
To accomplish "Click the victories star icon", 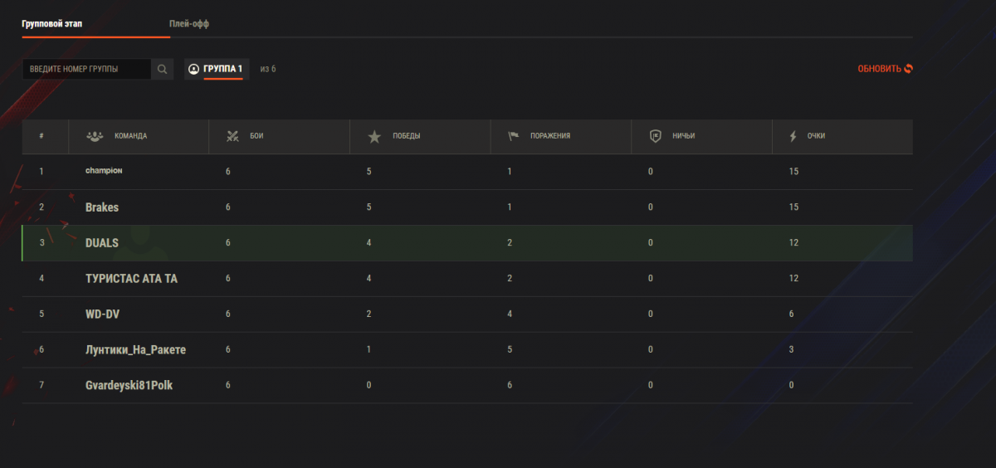I will pos(374,136).
